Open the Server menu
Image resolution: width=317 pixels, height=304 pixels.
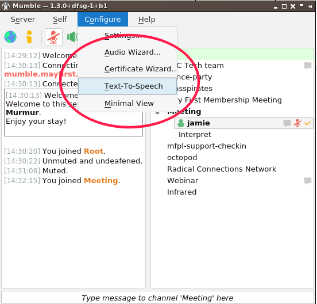[x=23, y=20]
